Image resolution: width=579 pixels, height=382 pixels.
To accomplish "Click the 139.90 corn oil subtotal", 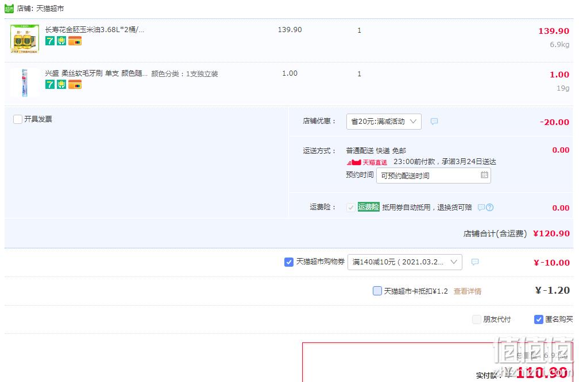I will (554, 31).
